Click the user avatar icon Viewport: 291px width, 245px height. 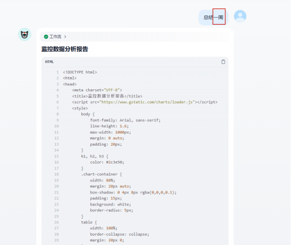(240, 16)
